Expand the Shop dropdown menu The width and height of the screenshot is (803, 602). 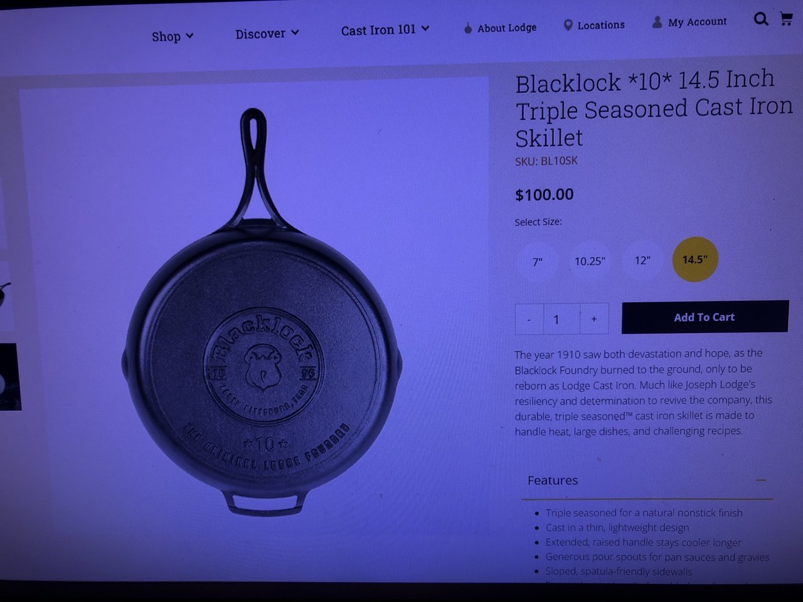pos(173,36)
